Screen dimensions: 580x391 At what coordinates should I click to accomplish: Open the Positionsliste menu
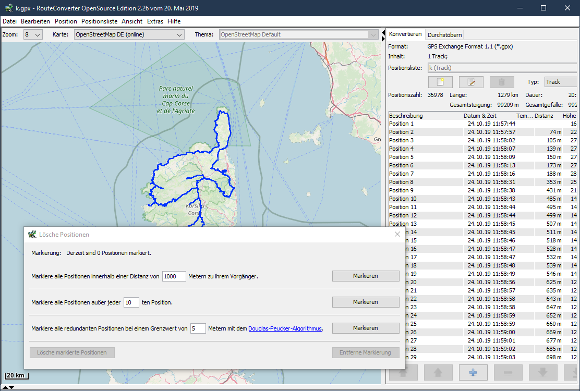(99, 21)
